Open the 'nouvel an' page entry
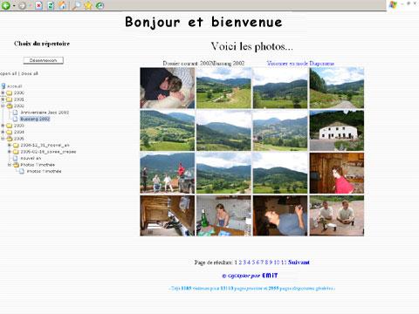This screenshot has height=314, width=419. tap(31, 158)
